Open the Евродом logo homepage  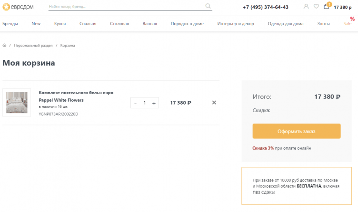(18, 7)
